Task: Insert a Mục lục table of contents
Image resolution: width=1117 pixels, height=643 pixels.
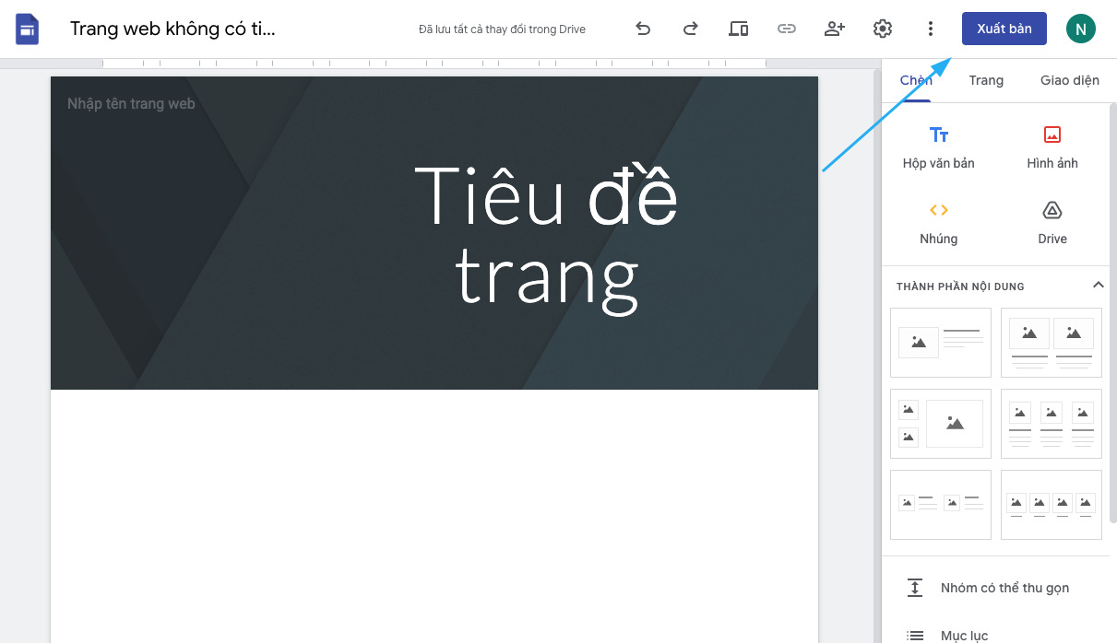Action: pyautogui.click(x=964, y=634)
